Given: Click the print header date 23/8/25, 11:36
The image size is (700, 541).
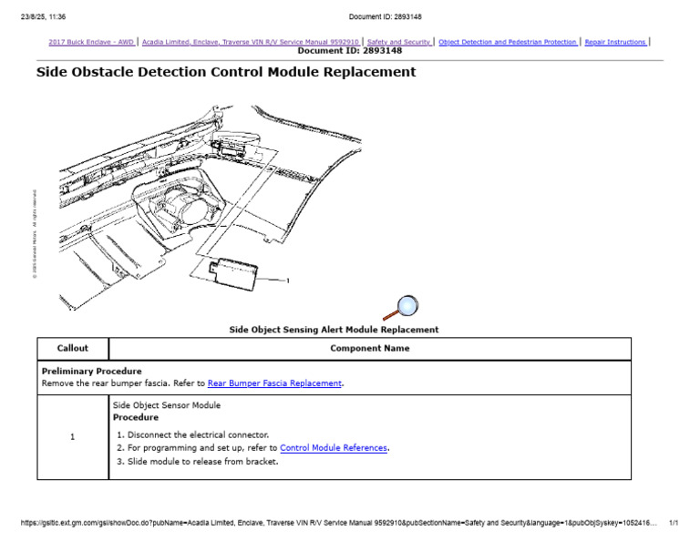Looking at the screenshot, I should pos(44,17).
